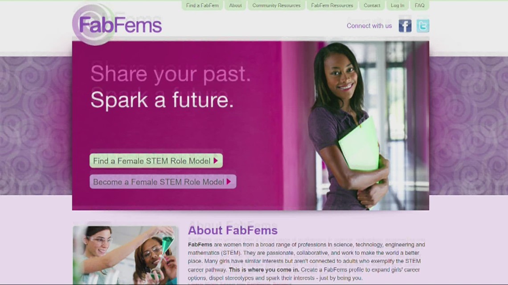Open Community Resources menu
Screen dimensions: 508x285
coord(276,5)
